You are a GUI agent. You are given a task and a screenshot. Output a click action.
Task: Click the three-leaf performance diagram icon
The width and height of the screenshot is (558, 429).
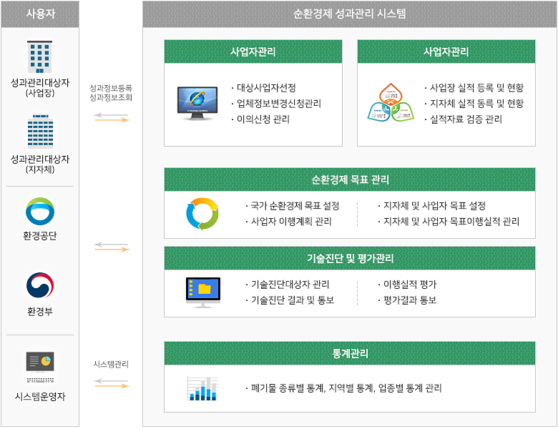point(391,102)
